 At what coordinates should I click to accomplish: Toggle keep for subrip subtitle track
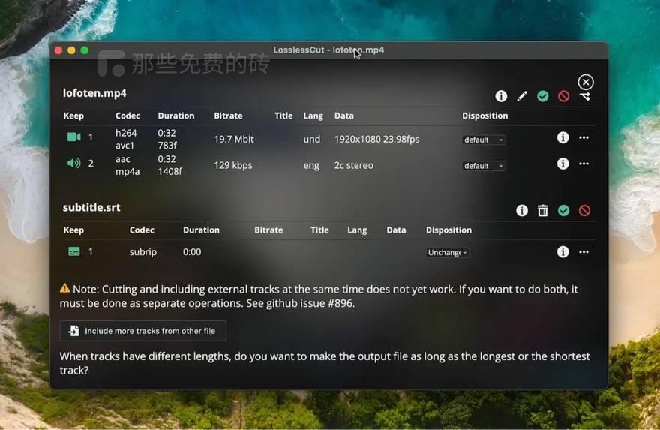tap(74, 251)
